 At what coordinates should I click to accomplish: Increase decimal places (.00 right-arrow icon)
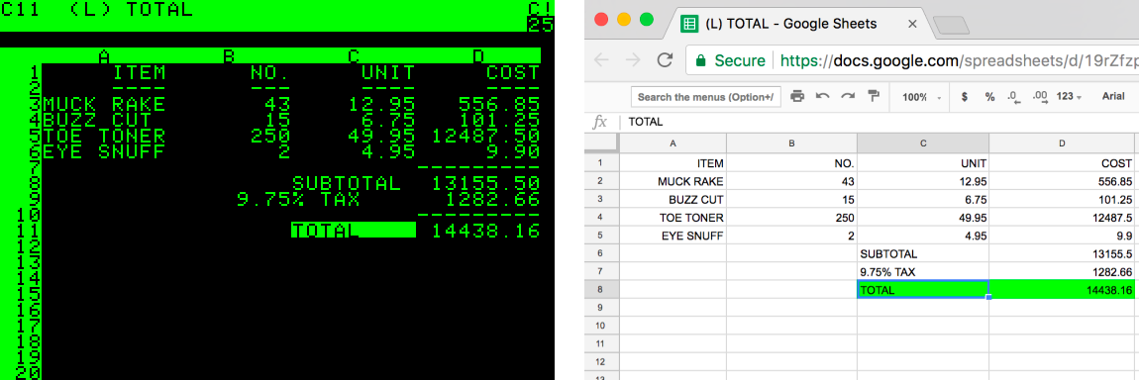(x=1040, y=97)
